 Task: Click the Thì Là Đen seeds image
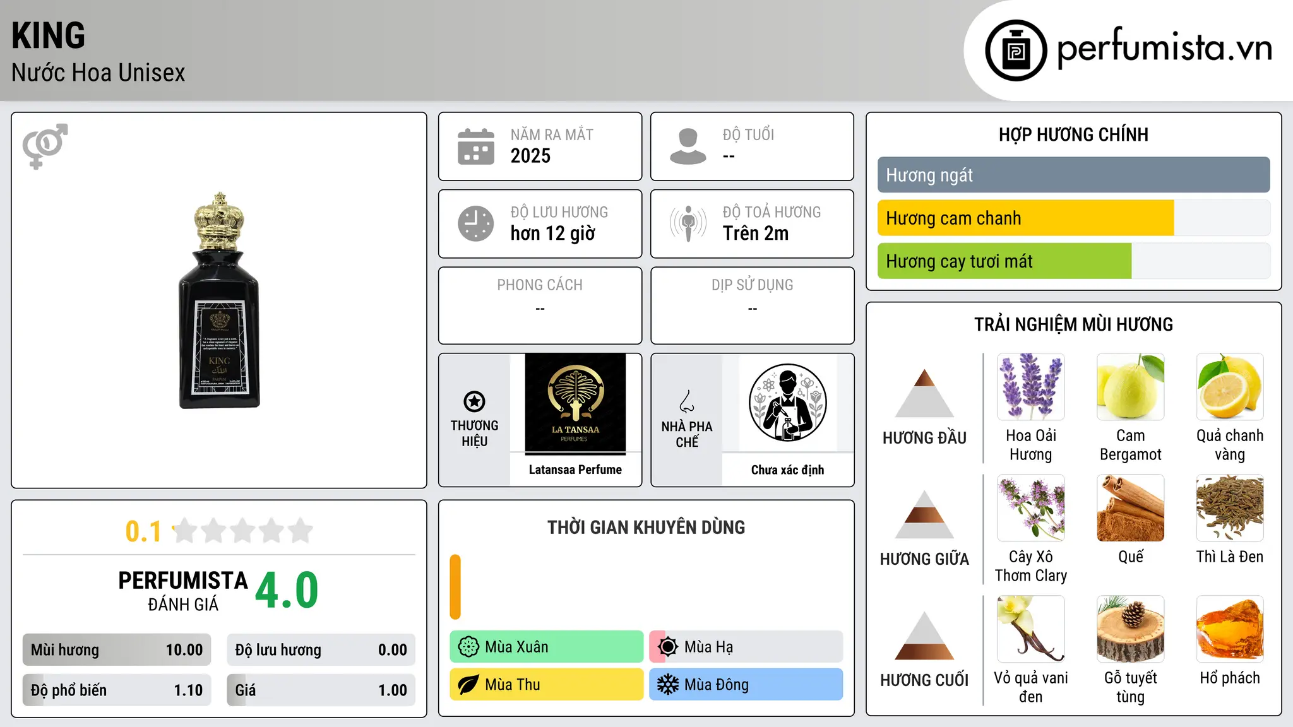pyautogui.click(x=1230, y=508)
